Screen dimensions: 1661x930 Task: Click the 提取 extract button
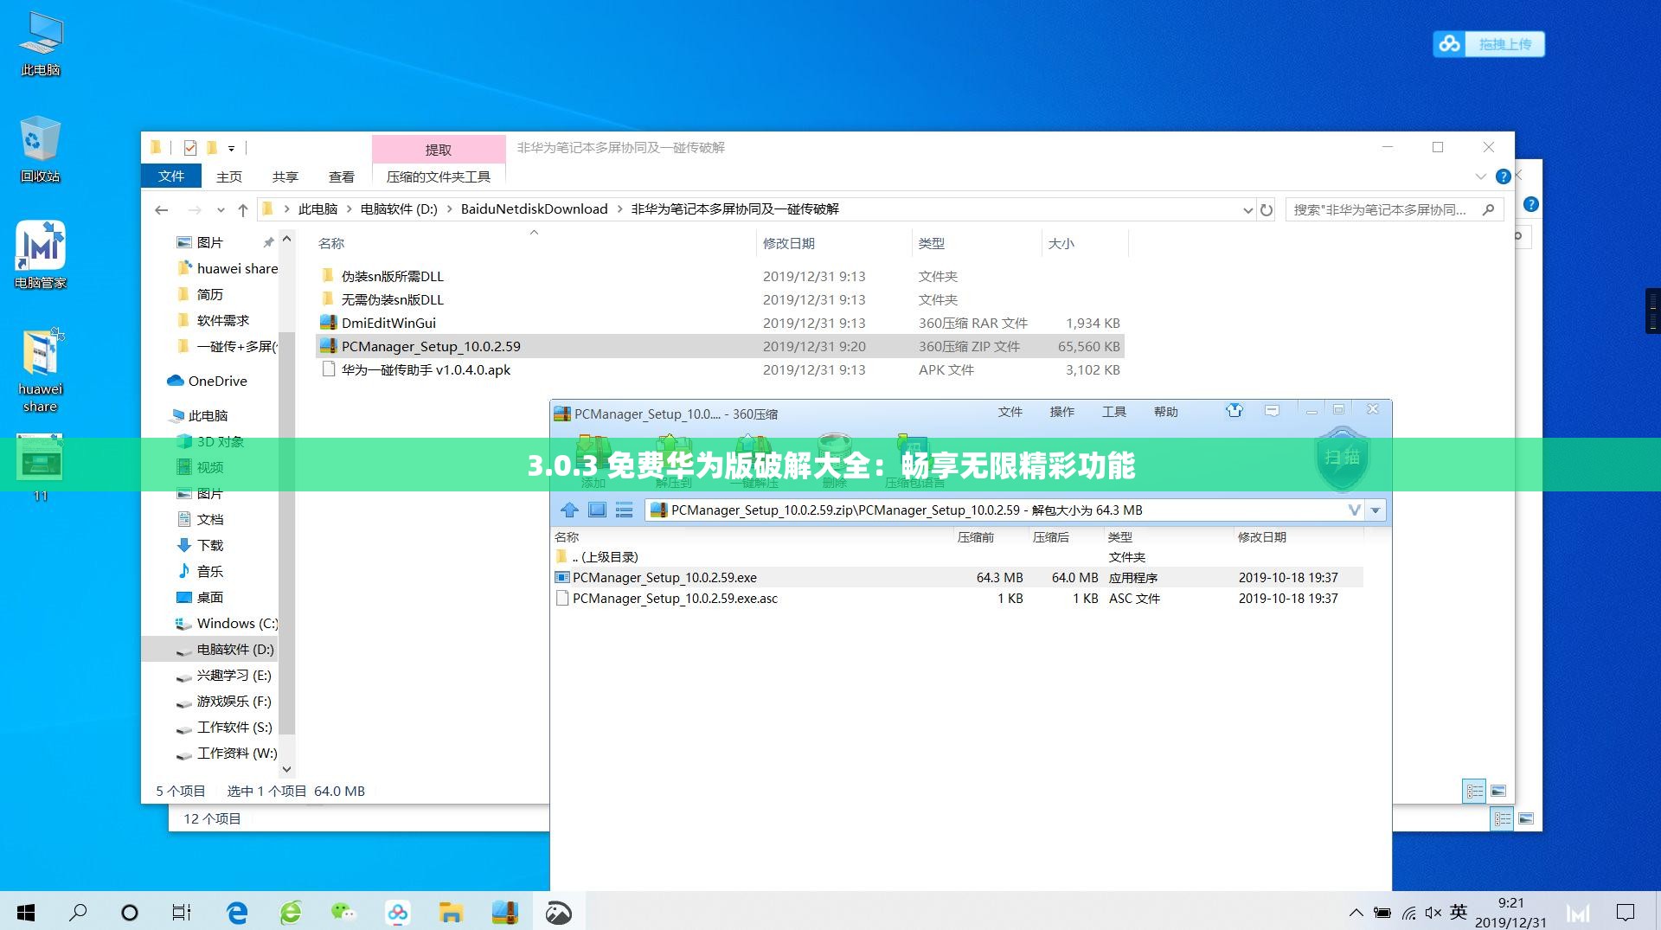pyautogui.click(x=439, y=148)
